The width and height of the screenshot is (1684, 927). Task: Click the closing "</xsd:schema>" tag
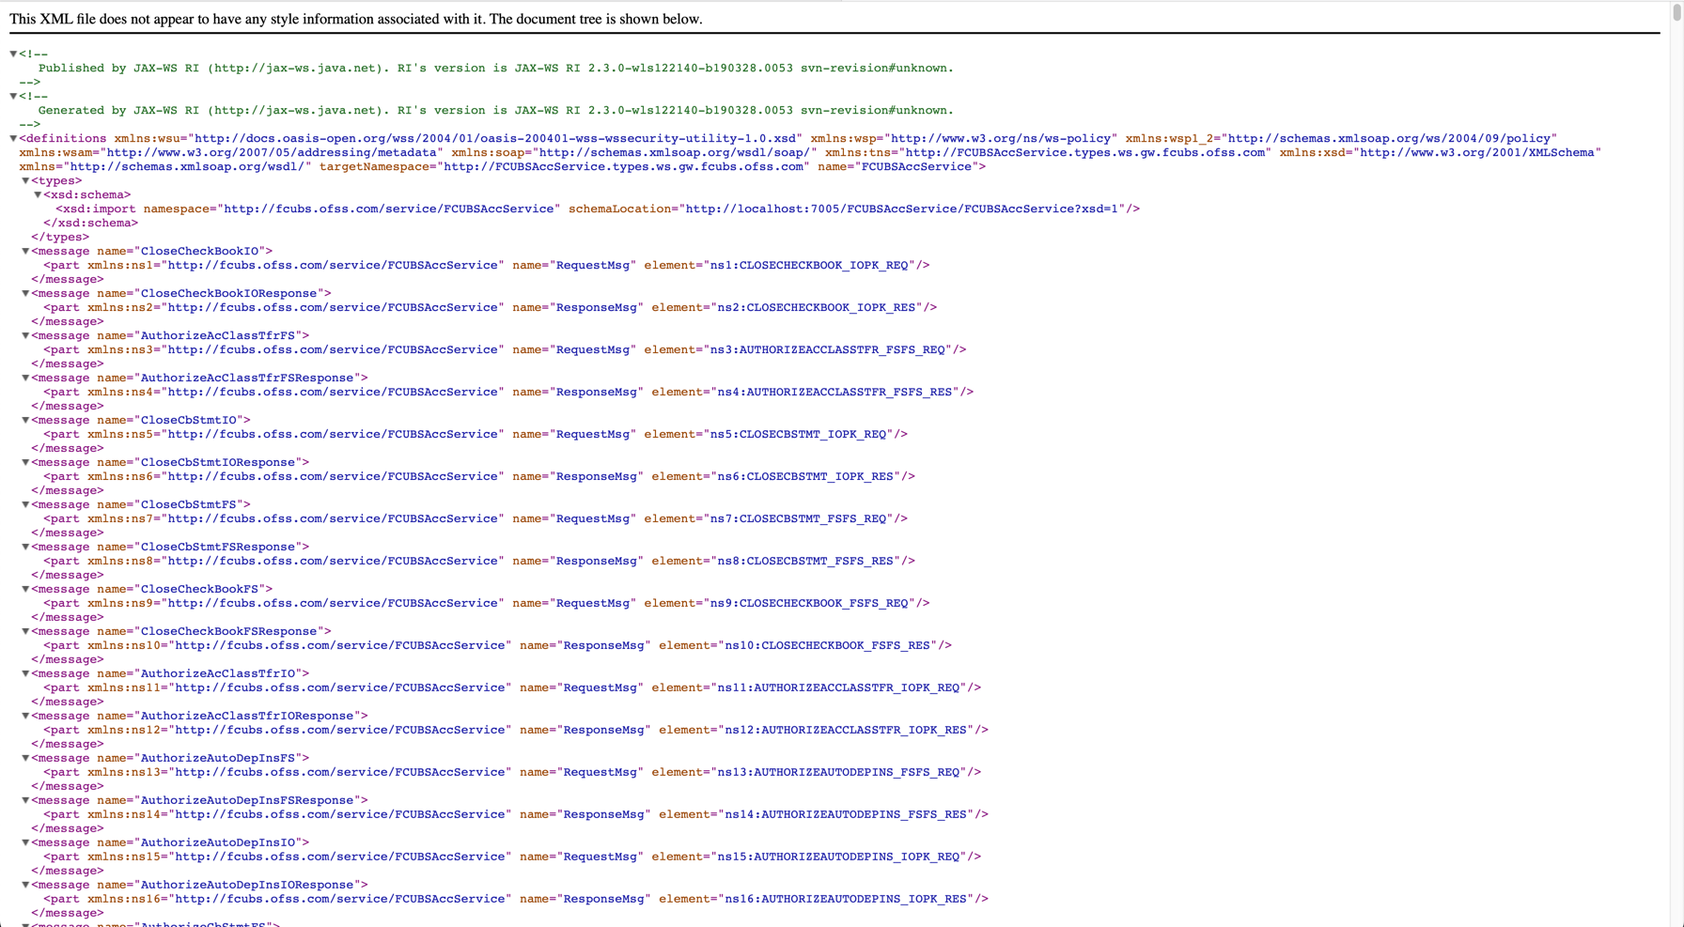[91, 224]
